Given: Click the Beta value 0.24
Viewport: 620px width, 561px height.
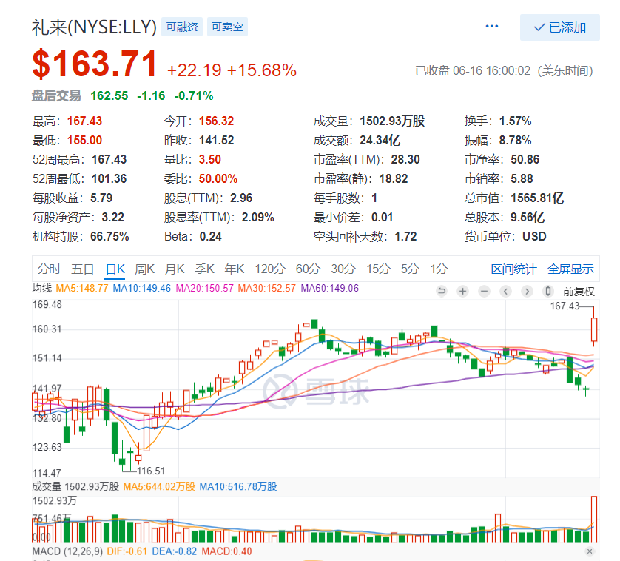Looking at the screenshot, I should [210, 237].
